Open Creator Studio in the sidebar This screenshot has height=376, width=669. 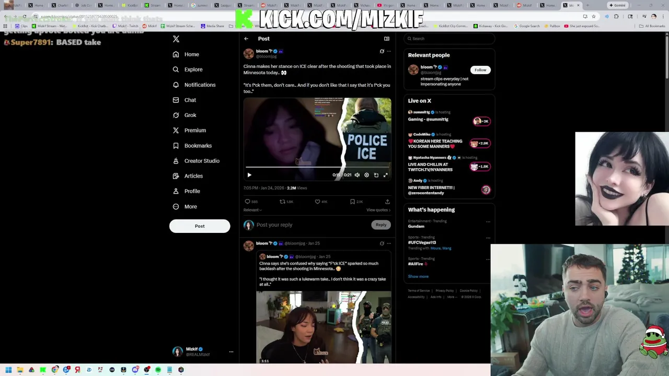(x=196, y=161)
